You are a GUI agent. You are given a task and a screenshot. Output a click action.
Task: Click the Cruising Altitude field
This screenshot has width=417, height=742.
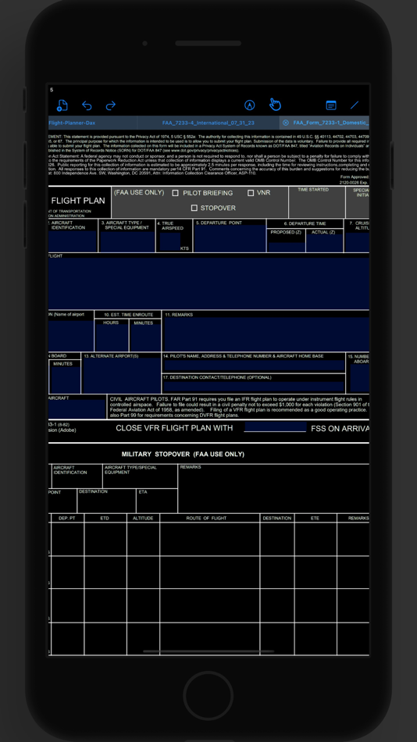click(x=358, y=241)
